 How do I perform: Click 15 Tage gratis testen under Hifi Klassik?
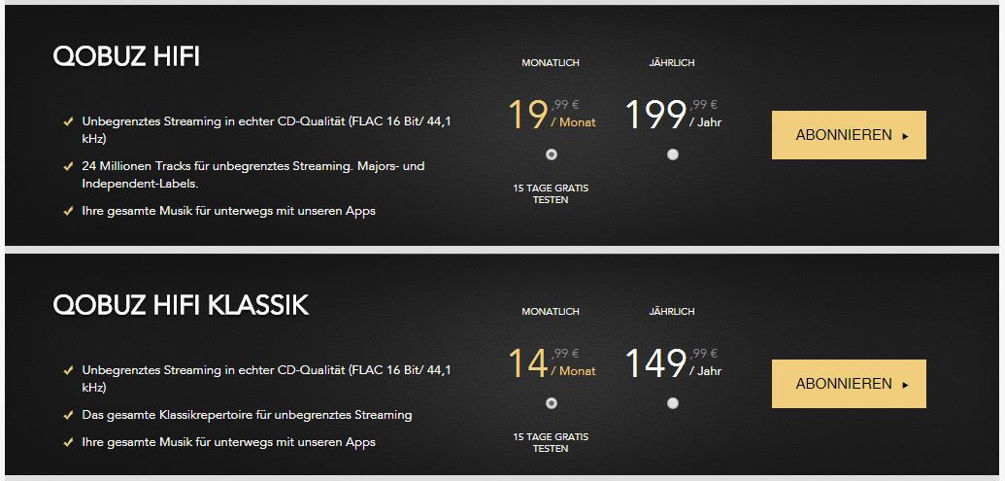(551, 442)
